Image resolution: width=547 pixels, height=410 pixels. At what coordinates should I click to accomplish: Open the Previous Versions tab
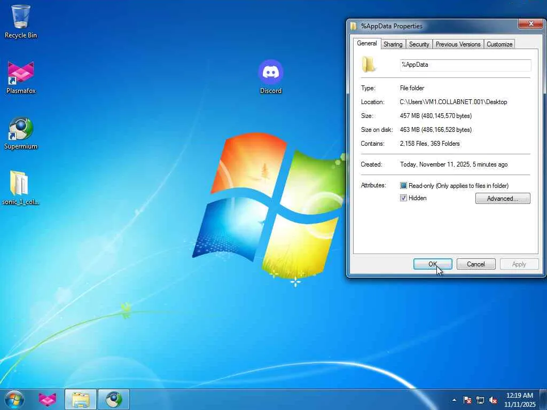[458, 44]
